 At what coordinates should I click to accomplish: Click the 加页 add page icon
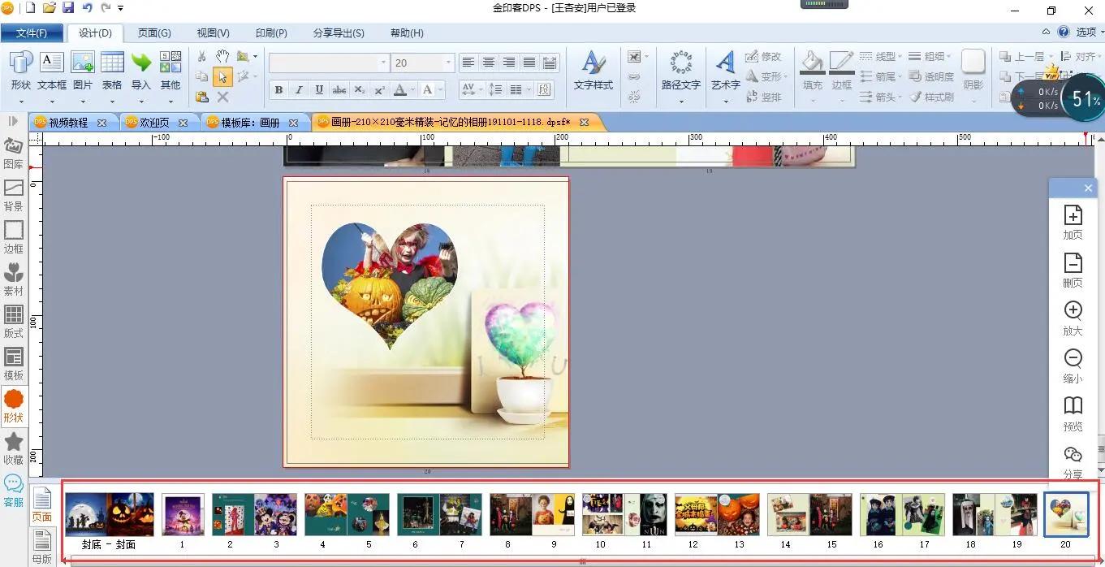click(1073, 222)
